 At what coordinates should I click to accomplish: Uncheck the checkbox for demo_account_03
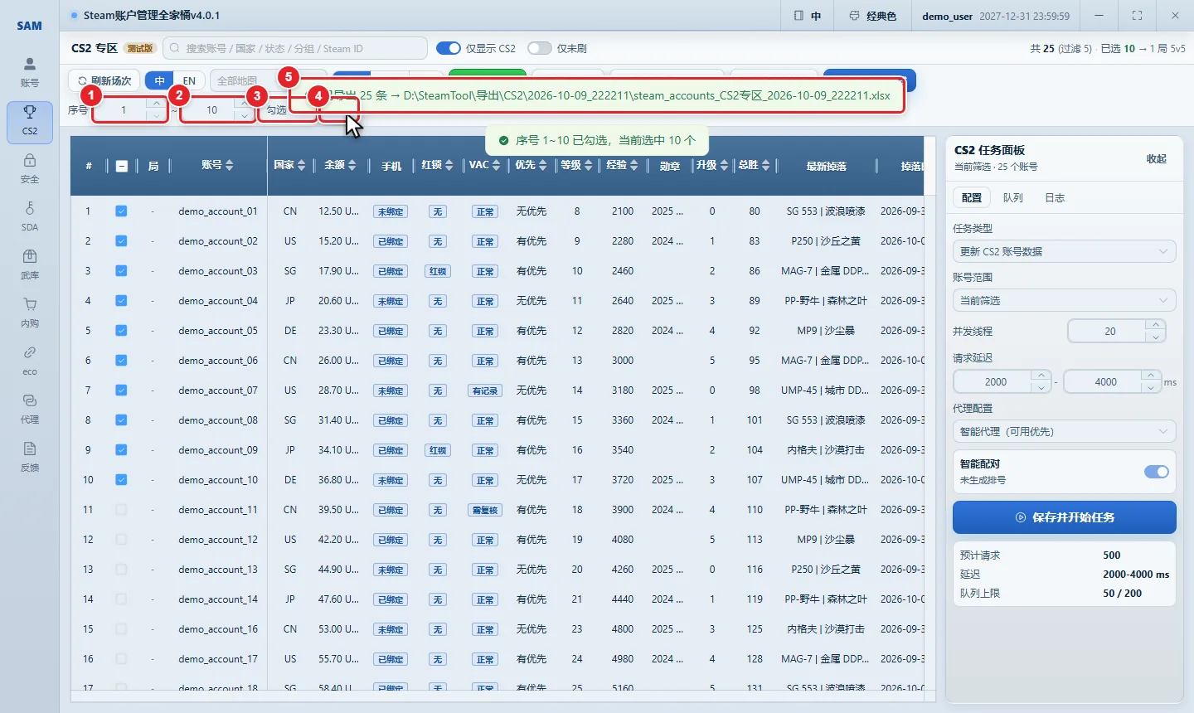(121, 271)
